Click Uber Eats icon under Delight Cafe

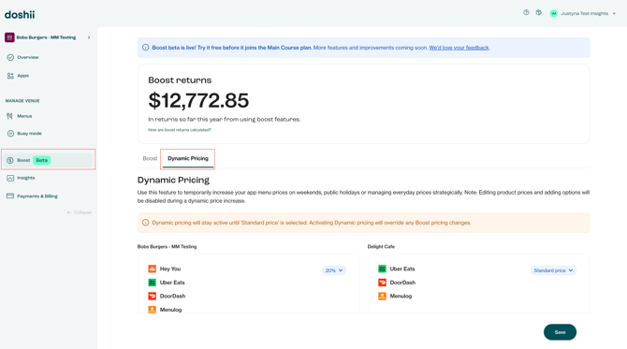[382, 269]
